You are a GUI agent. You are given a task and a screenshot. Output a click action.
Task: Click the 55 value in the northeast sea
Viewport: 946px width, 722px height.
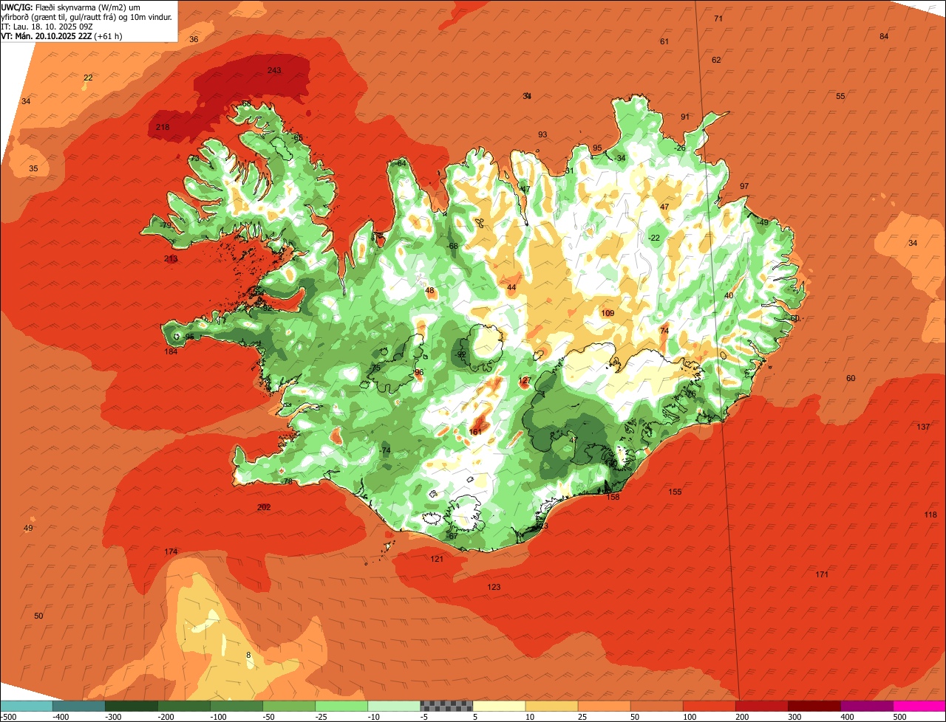840,96
